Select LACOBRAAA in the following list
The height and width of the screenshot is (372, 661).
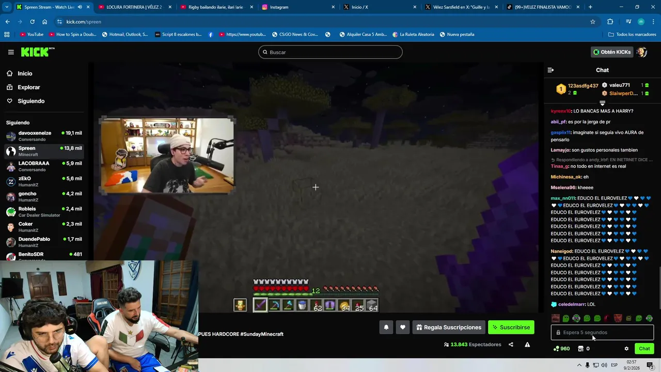point(44,166)
